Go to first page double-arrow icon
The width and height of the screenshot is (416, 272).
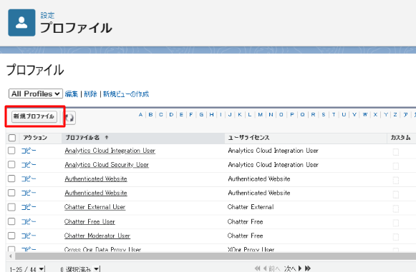pyautogui.click(x=258, y=268)
